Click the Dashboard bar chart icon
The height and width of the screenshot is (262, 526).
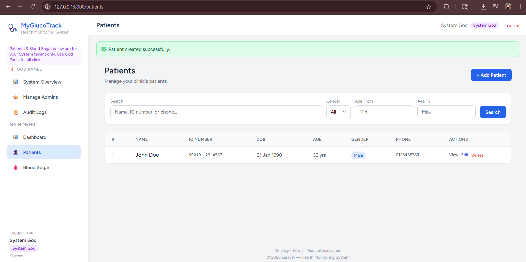click(x=16, y=137)
